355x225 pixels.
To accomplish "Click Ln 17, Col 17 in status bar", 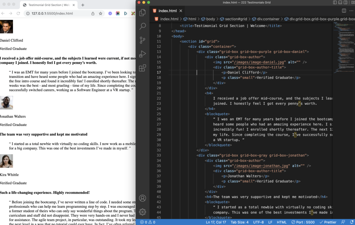I will [216, 222].
